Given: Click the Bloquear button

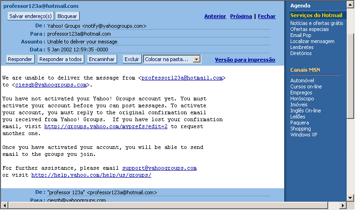Looking at the screenshot, I should 67,16.
